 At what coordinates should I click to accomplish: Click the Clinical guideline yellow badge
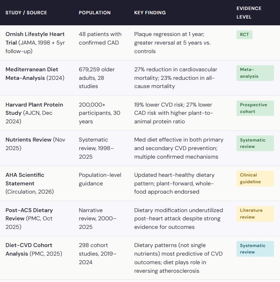[255, 178]
